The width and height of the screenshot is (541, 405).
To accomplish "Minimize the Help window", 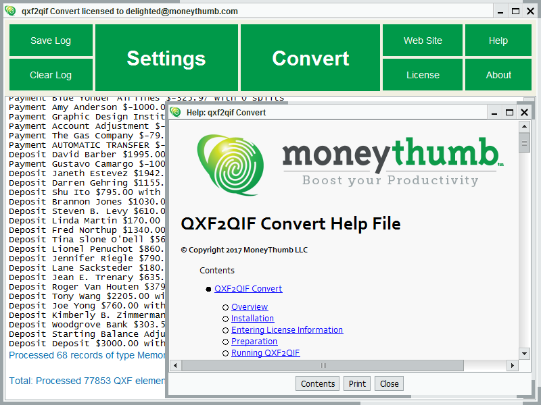I will coord(494,113).
